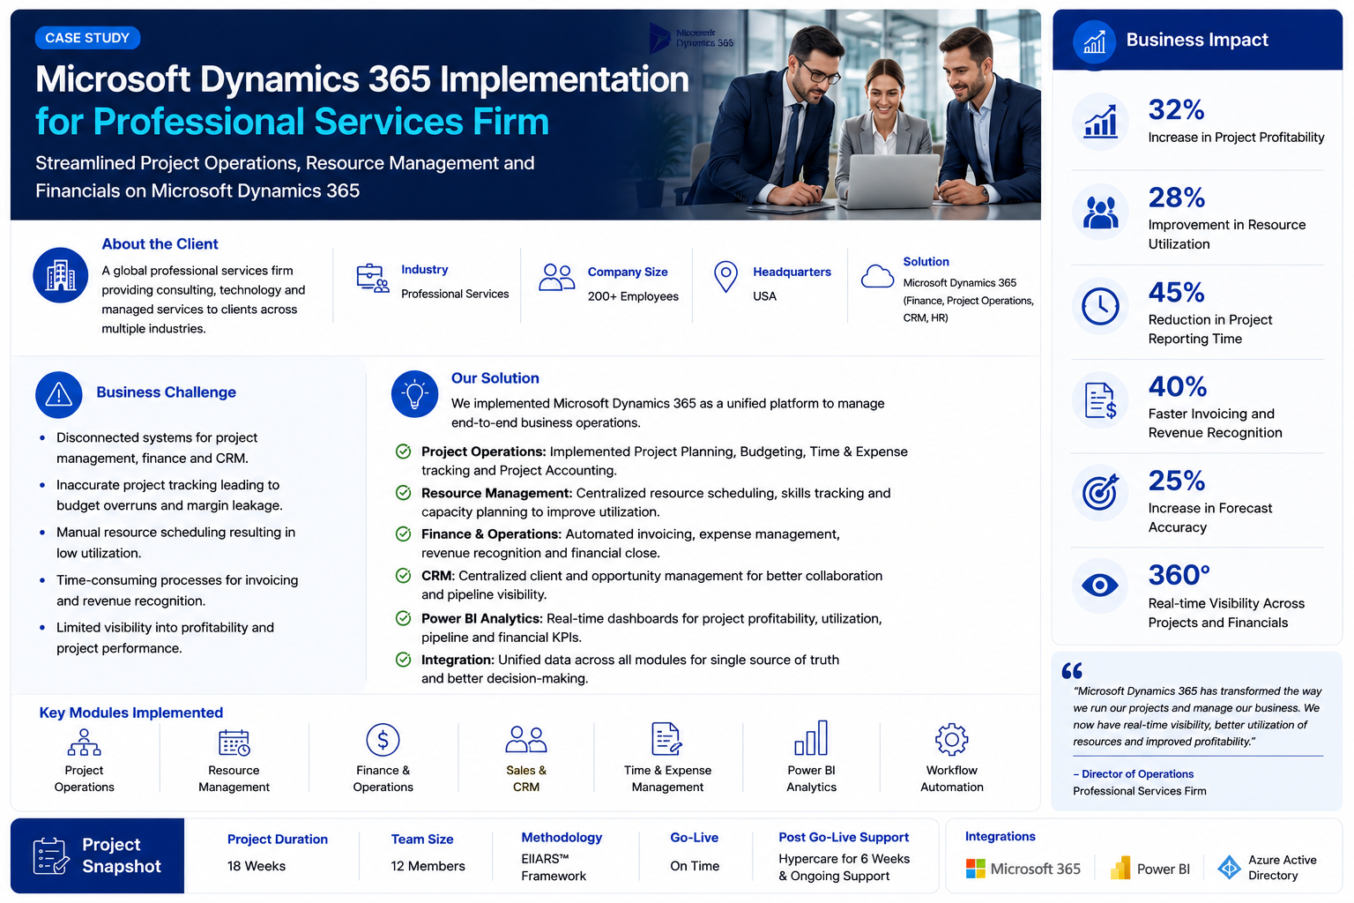Click the "45%" reporting time figure
The width and height of the screenshot is (1354, 903).
(1177, 292)
